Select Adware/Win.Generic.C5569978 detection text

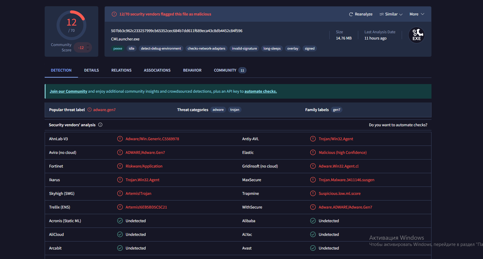(152, 139)
